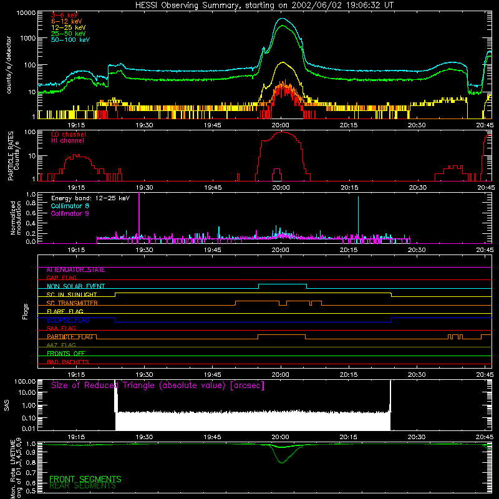Click the 0.9 tick on the livetime axis

point(31,452)
